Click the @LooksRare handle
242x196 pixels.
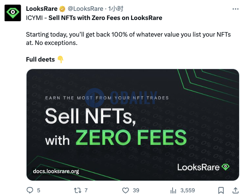[86, 9]
